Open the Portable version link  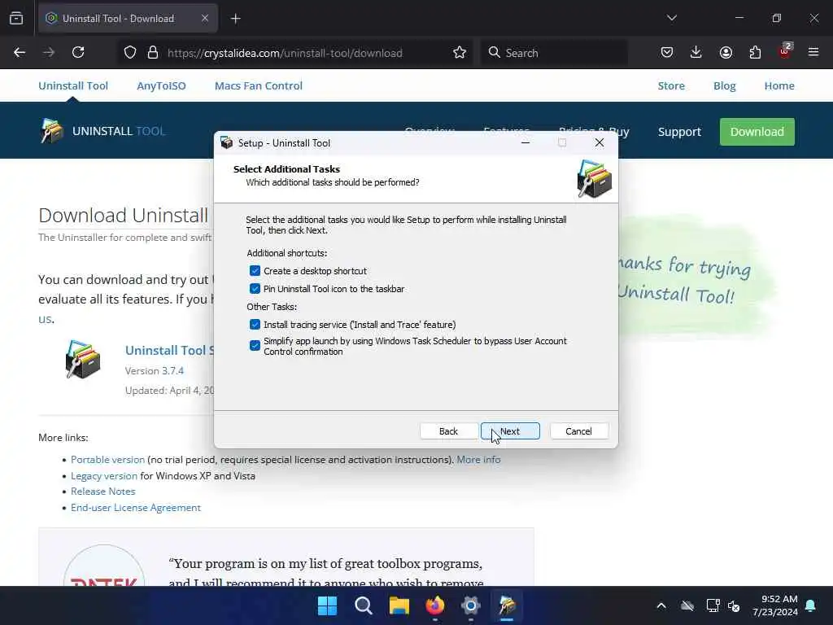coord(108,460)
